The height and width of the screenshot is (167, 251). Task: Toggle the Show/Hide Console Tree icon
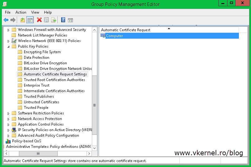(x=30, y=20)
